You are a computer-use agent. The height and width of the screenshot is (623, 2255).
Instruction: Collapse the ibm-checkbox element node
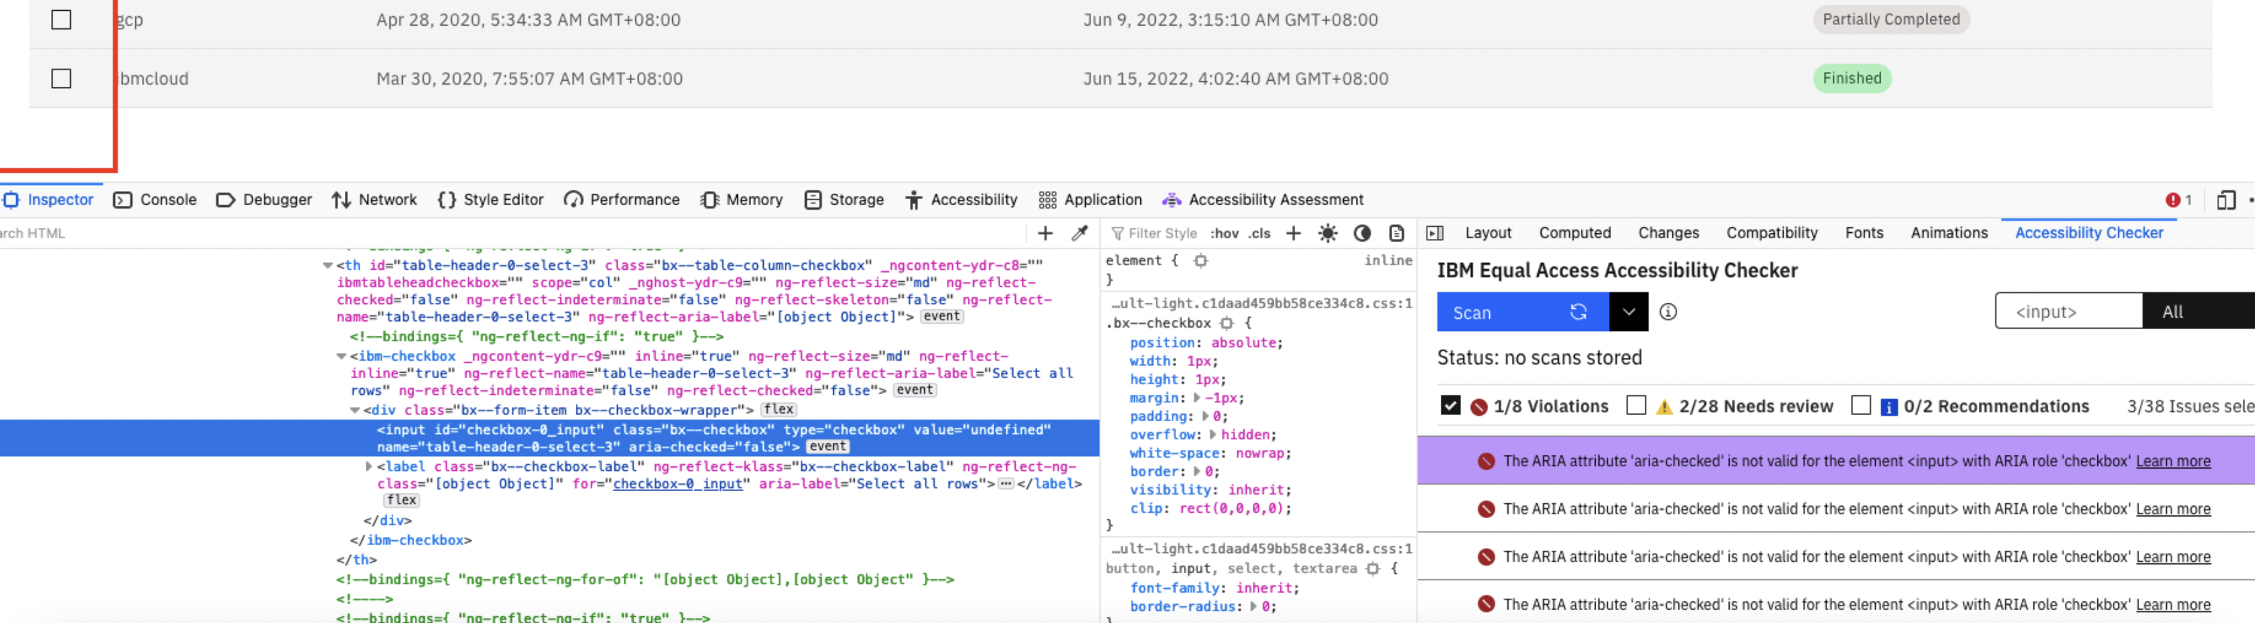click(341, 356)
